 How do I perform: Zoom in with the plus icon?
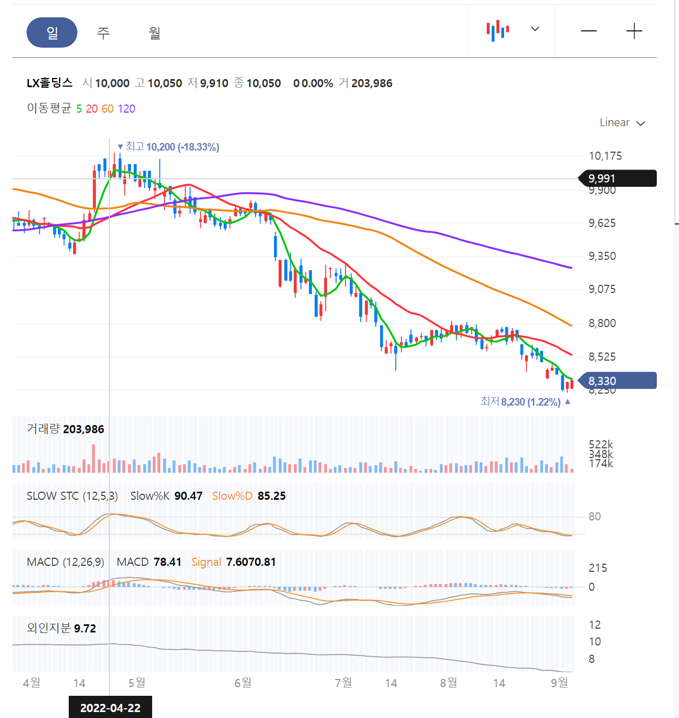634,31
